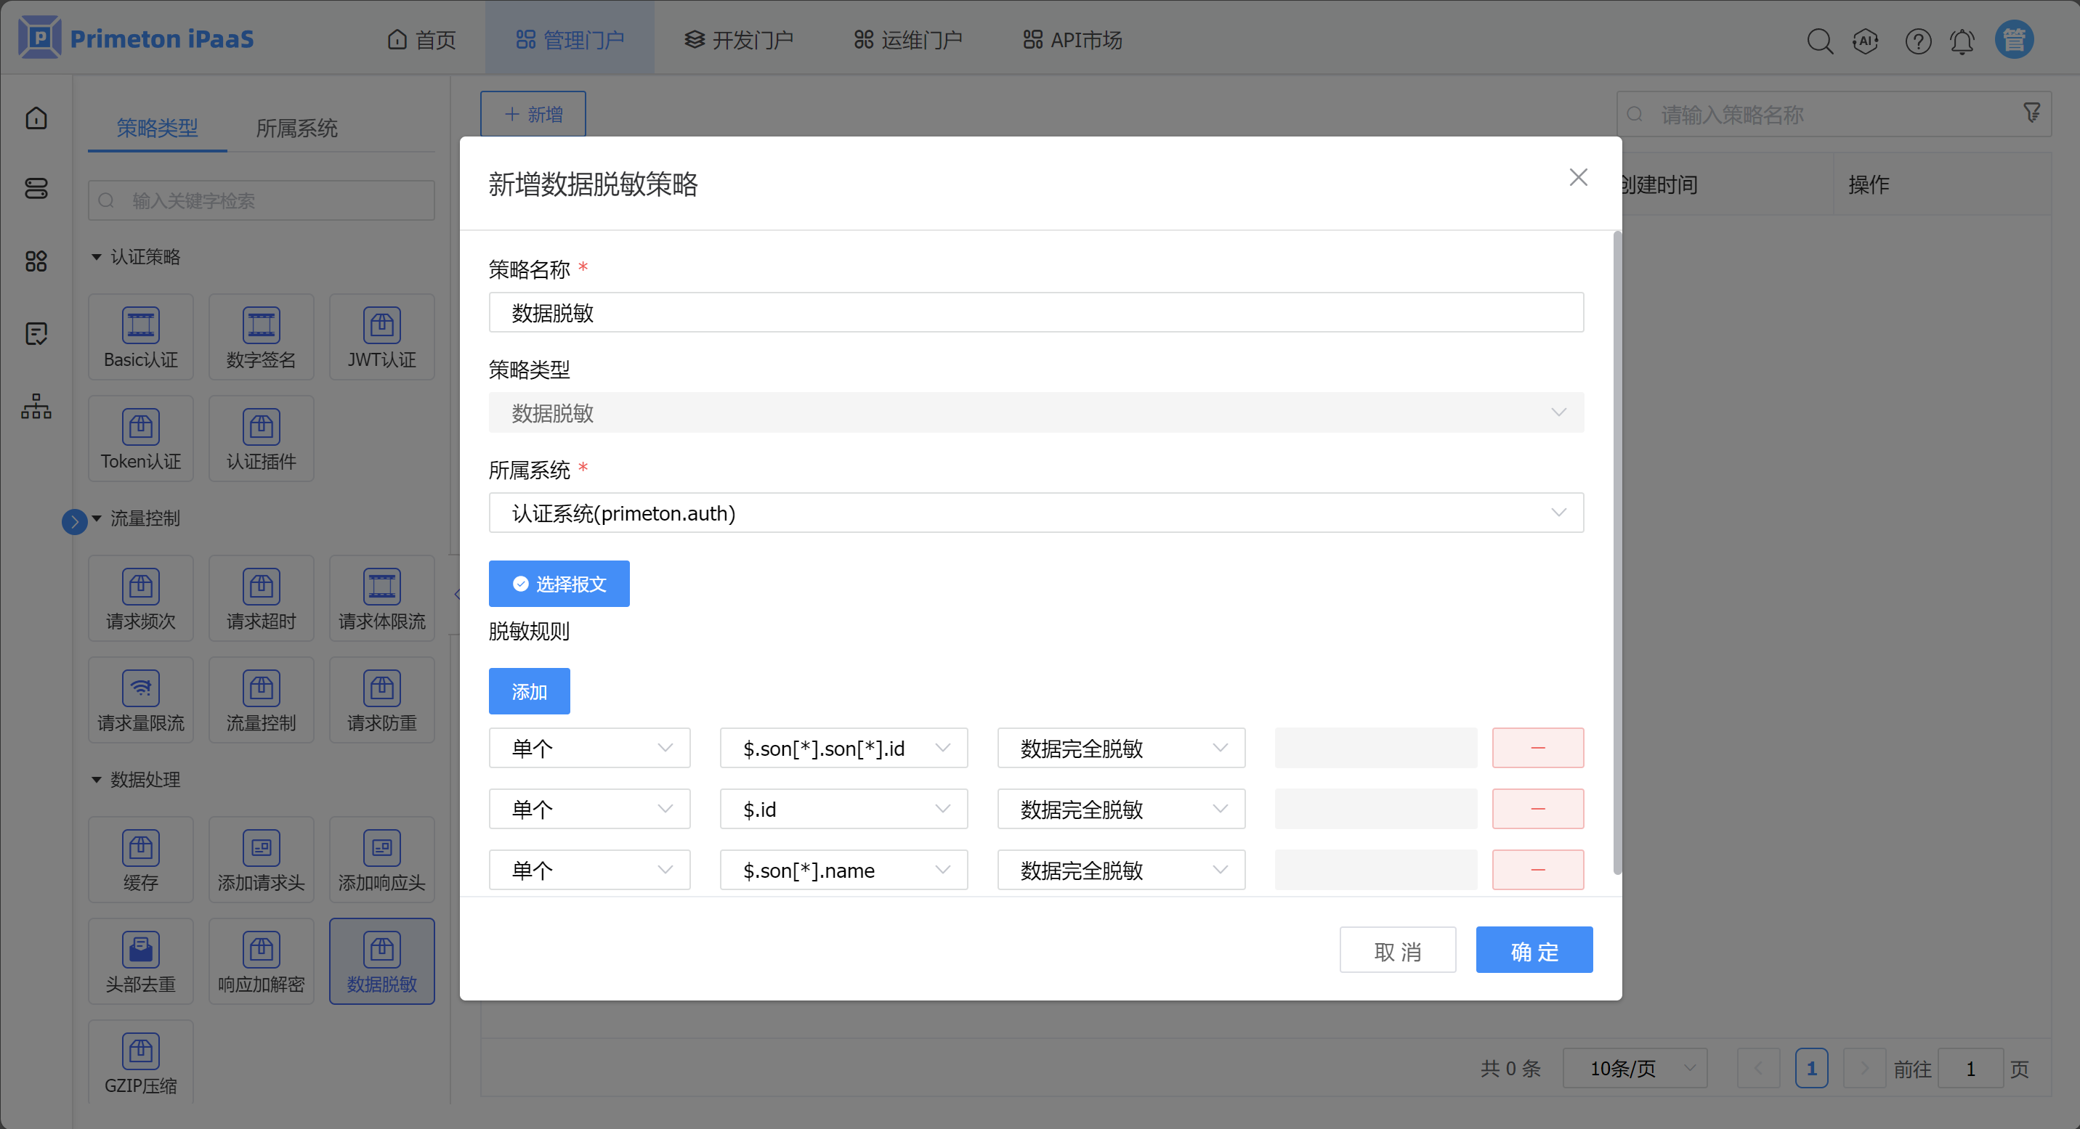Open the 所属系统 dropdown
Image resolution: width=2080 pixels, height=1129 pixels.
1036,513
